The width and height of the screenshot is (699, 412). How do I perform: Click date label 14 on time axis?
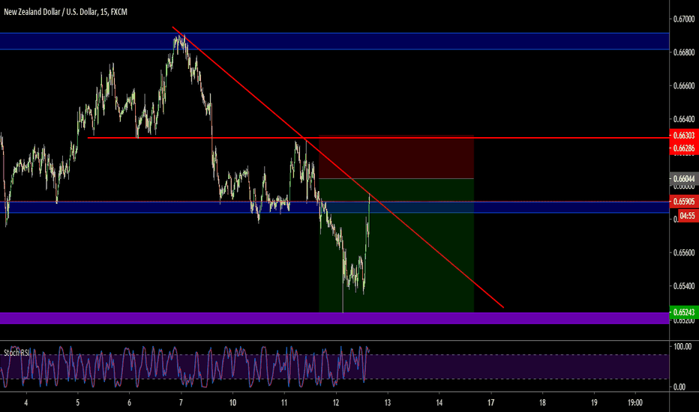(439, 403)
